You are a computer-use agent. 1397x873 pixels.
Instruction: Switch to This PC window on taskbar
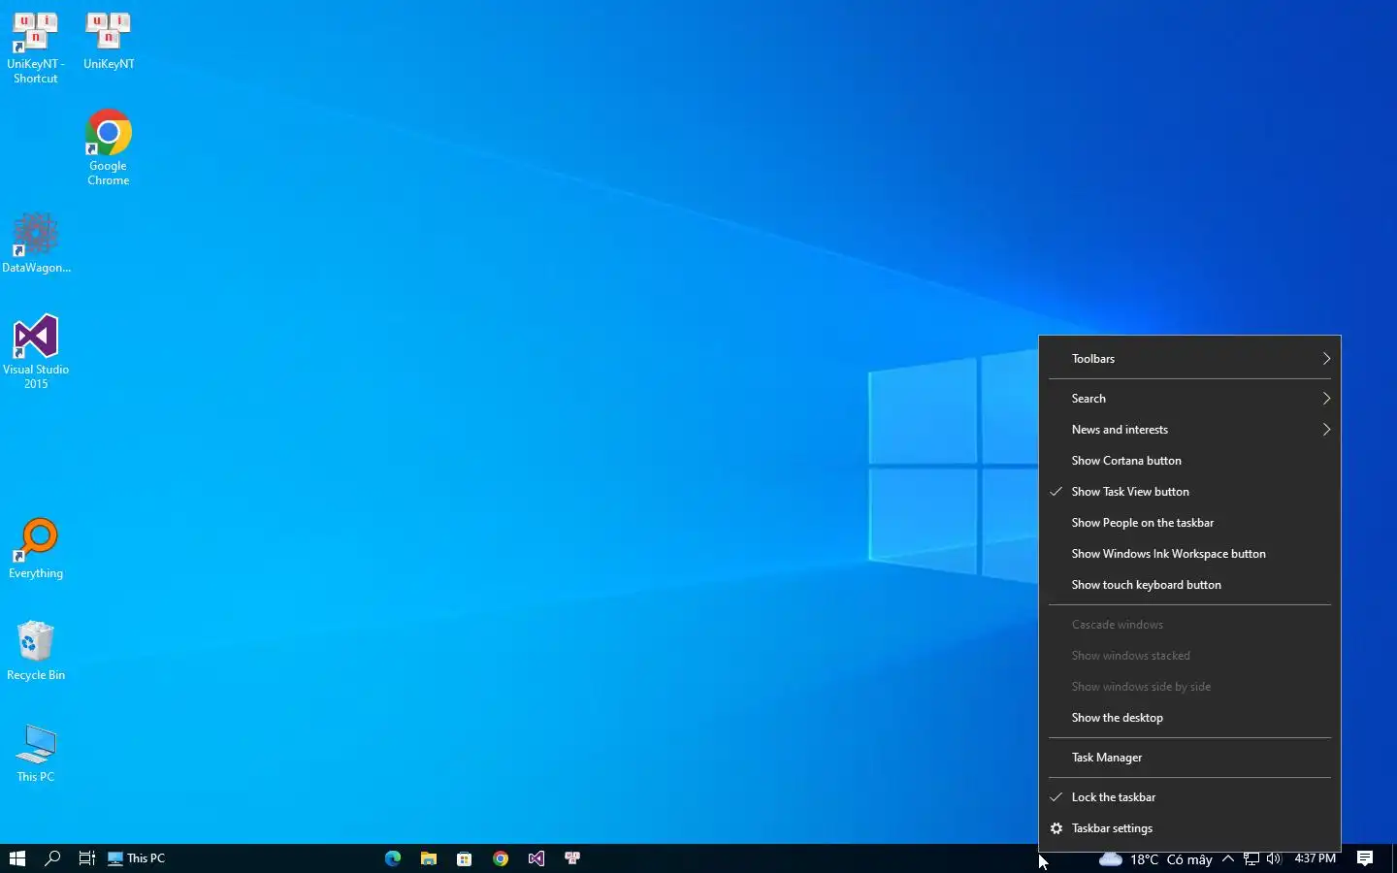coord(137,858)
